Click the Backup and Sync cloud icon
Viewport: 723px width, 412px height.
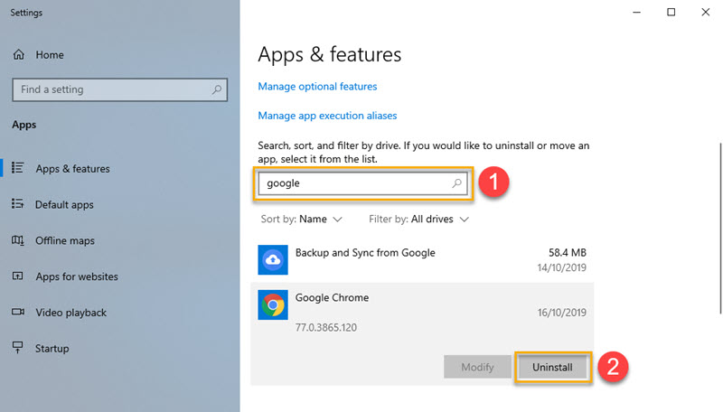click(x=273, y=260)
